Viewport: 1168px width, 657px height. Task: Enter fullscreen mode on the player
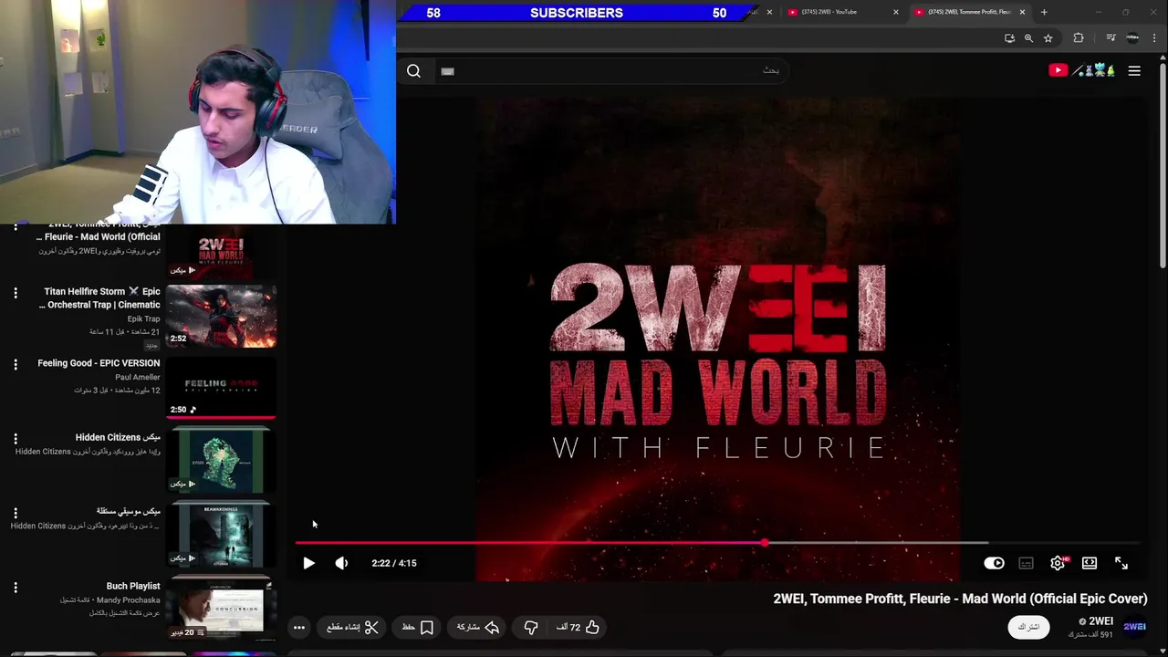pyautogui.click(x=1121, y=563)
